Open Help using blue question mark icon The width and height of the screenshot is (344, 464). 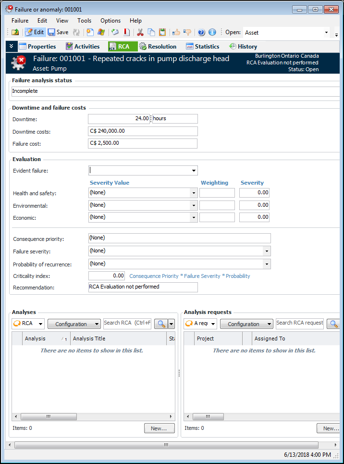pyautogui.click(x=201, y=33)
